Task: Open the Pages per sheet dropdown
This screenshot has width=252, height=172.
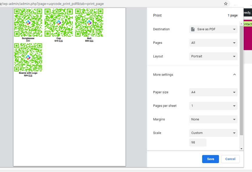Action: [213, 106]
